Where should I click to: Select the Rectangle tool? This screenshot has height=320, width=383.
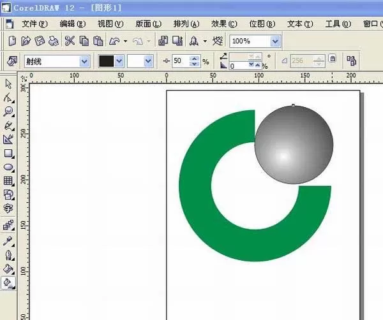[8, 154]
